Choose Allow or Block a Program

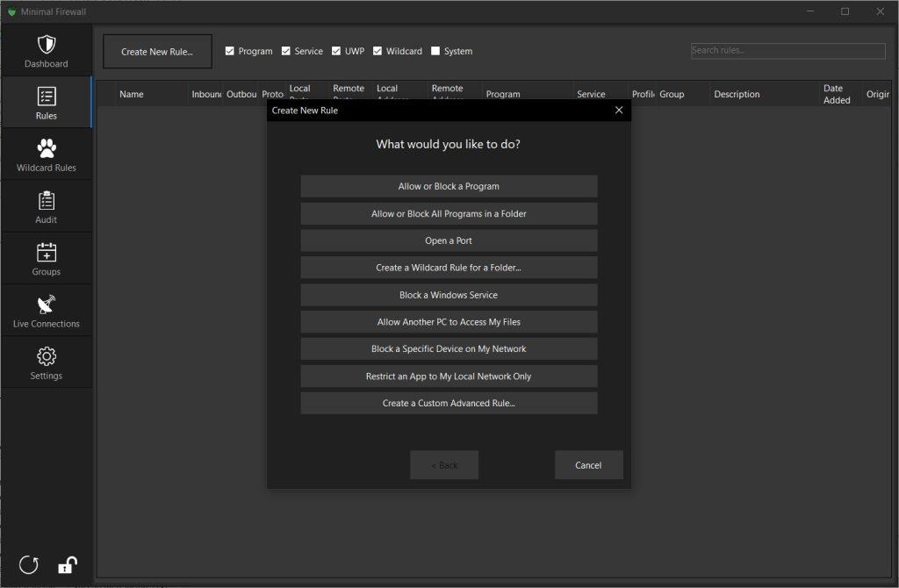(x=449, y=186)
